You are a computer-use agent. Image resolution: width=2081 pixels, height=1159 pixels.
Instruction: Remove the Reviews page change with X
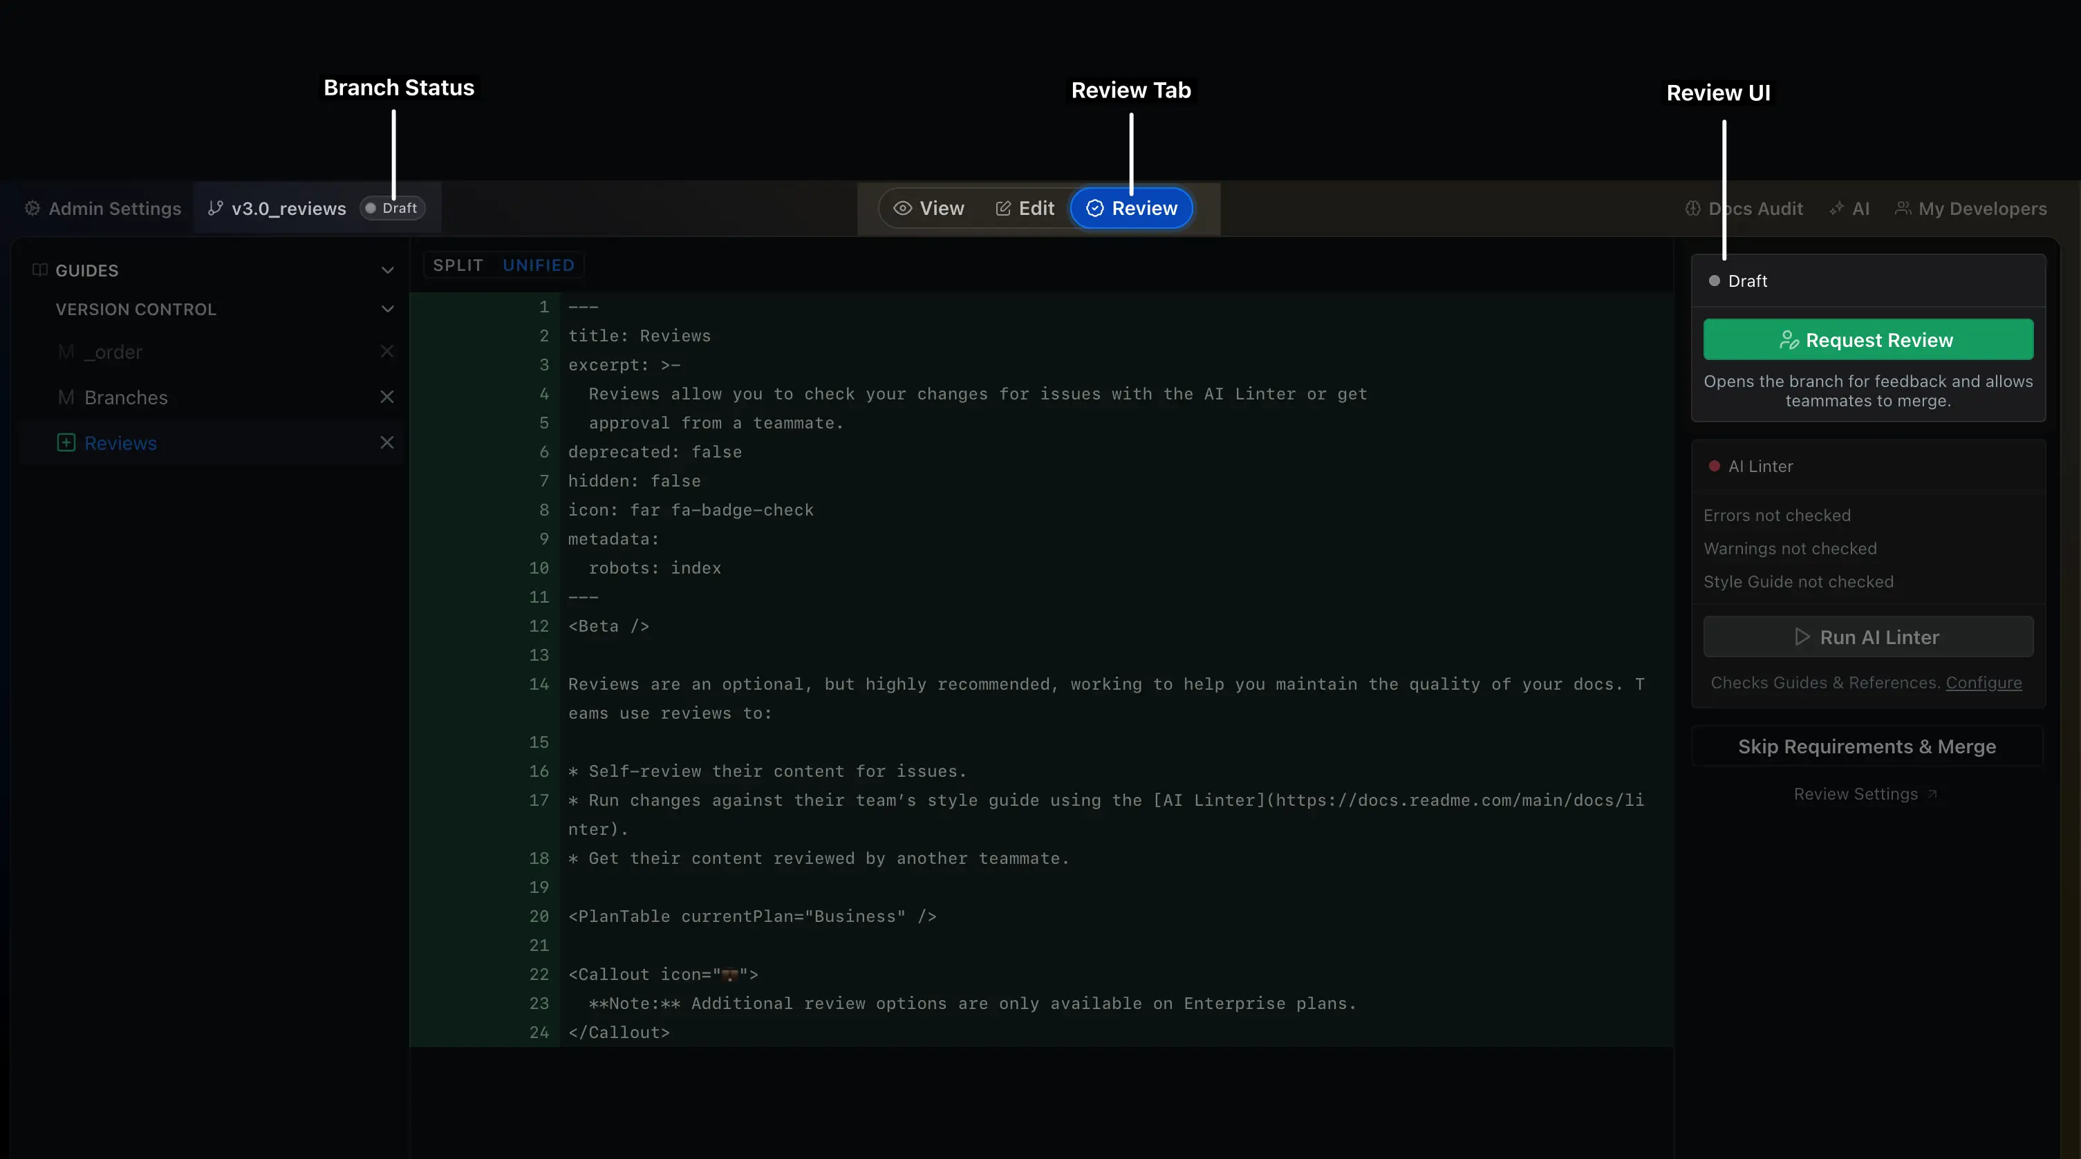pos(387,442)
